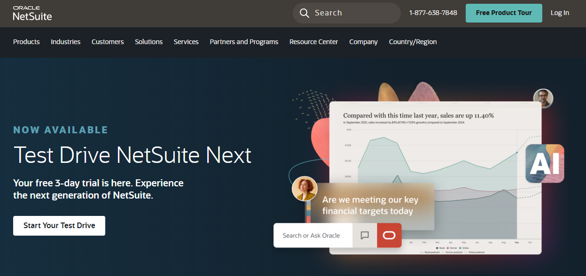Click the Search or Ask Oracle box

point(313,236)
